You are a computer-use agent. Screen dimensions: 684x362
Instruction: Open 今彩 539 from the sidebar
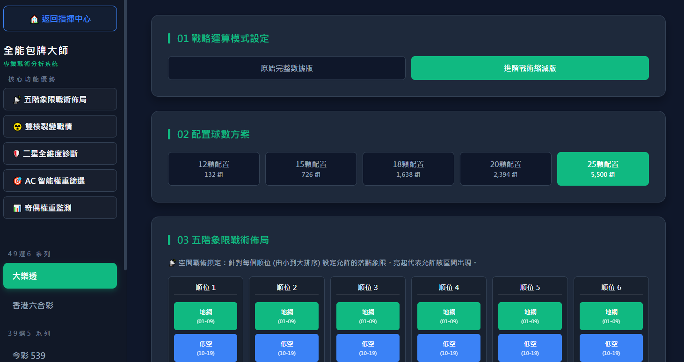click(x=60, y=355)
